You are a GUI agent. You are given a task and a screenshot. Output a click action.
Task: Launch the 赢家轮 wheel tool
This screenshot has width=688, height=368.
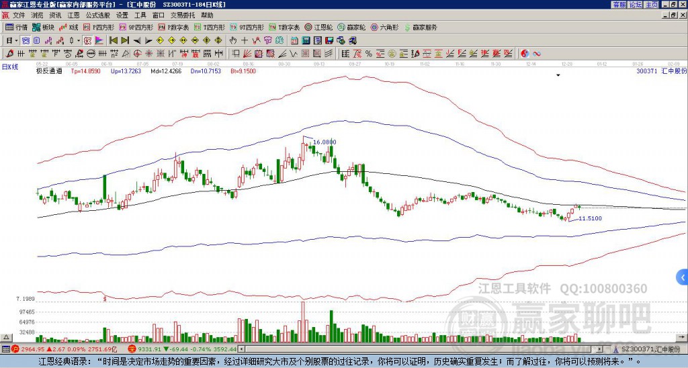351,27
